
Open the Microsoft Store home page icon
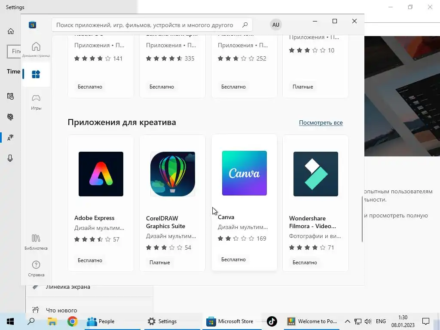click(36, 49)
